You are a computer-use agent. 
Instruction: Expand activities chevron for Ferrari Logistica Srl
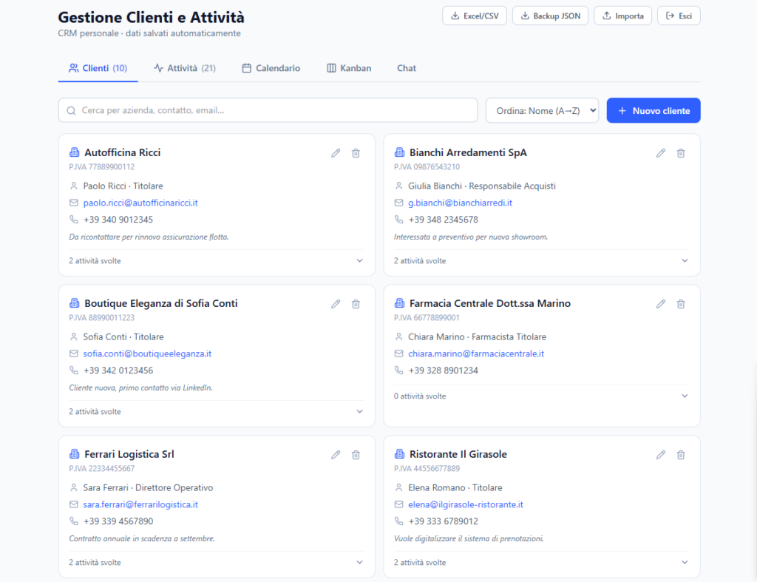pos(360,562)
